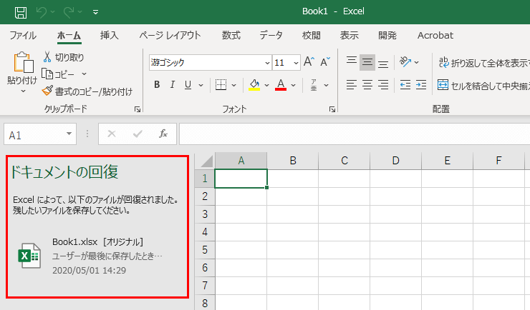Open the フォント dialog launcher
Viewport: 530px width, 310px height.
(x=332, y=109)
